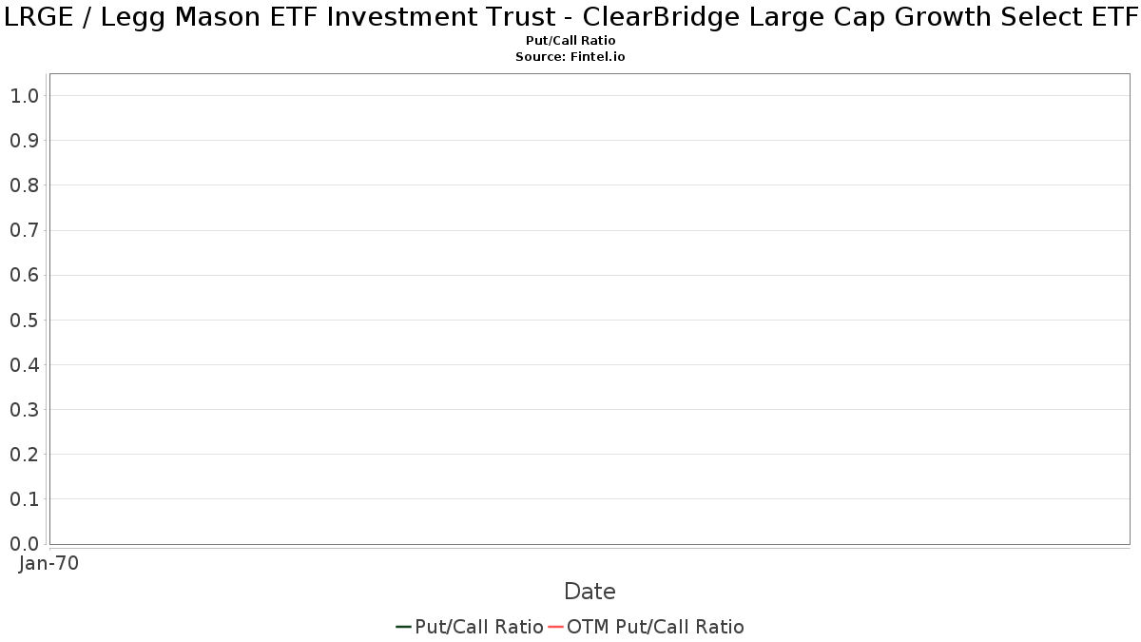
Task: Click the 0.5 y-axis tick label
Action: tap(24, 321)
